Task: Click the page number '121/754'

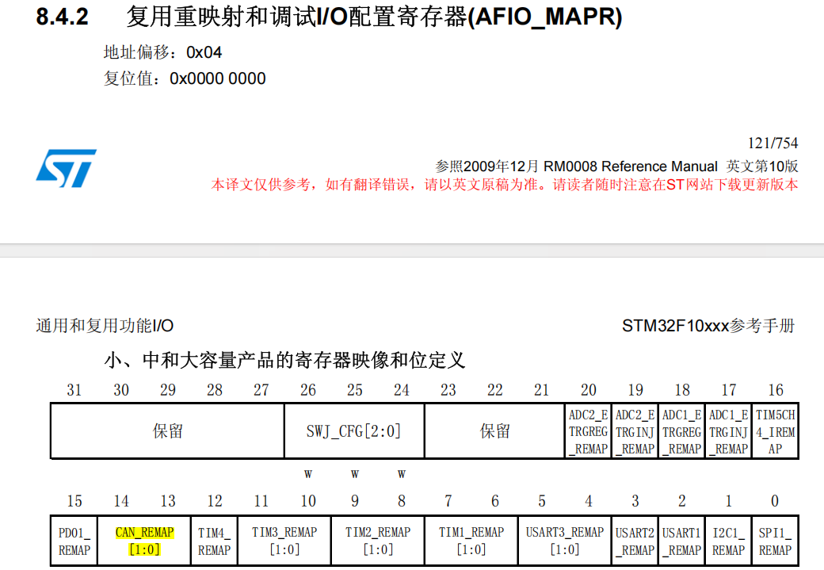Action: pos(772,143)
